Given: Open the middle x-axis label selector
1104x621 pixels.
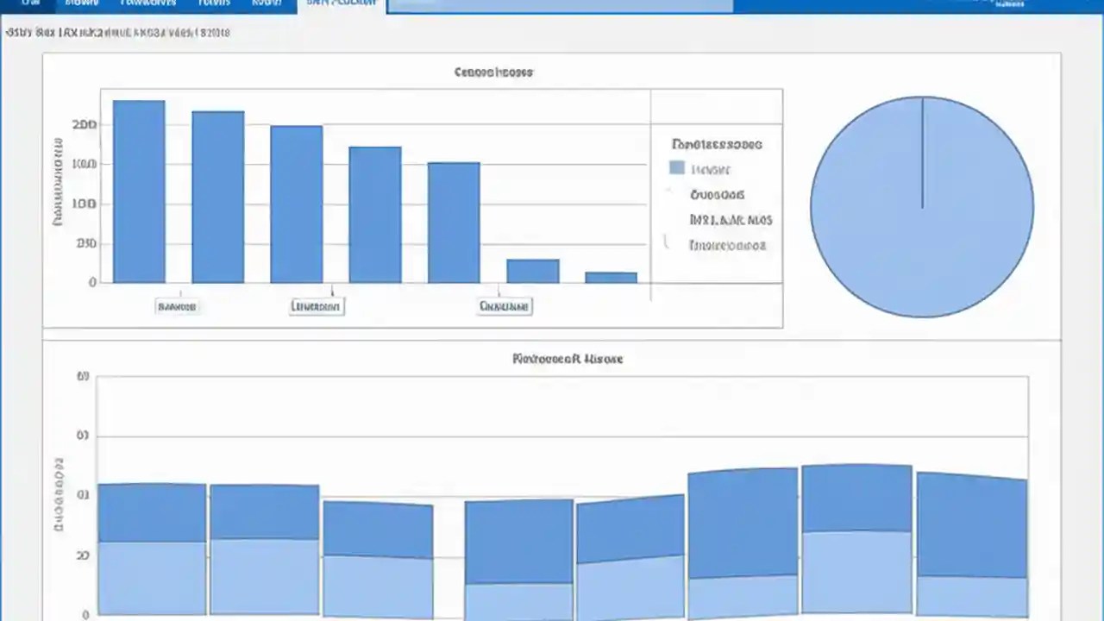Looking at the screenshot, I should click(316, 306).
